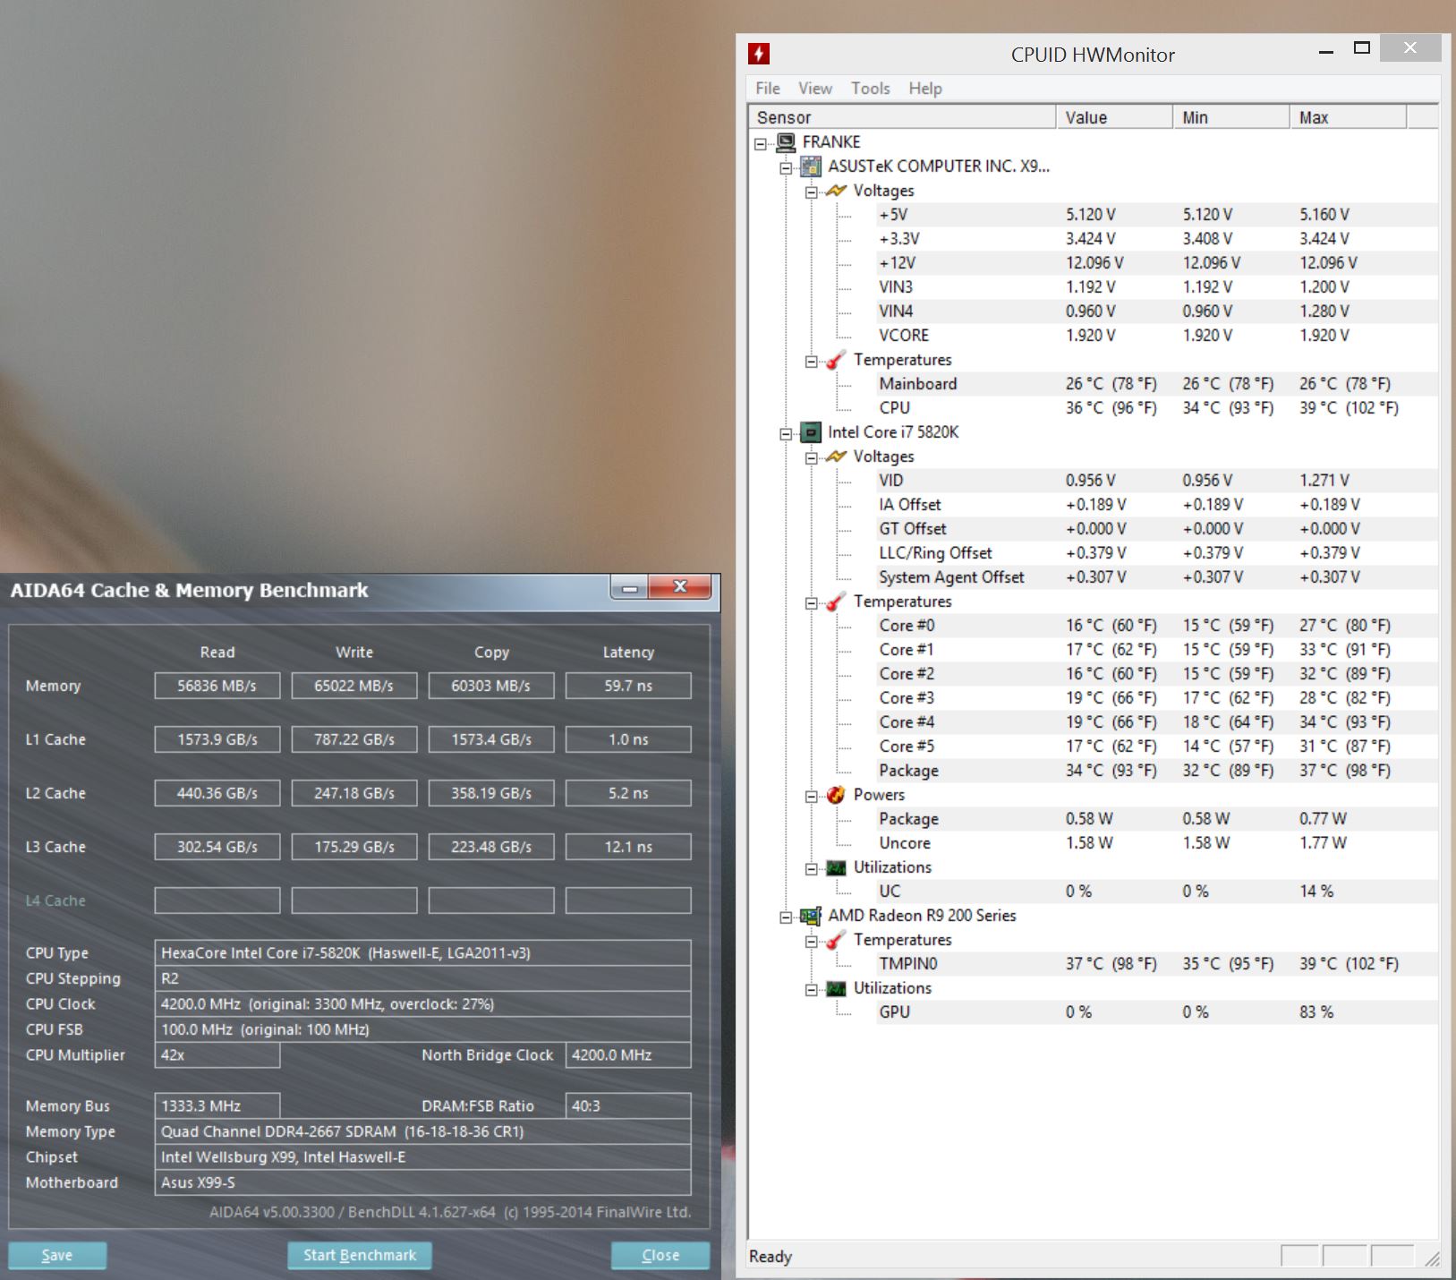Click the motherboard icon beside ASUSTeK COMPUTER INC.
This screenshot has width=1456, height=1280.
811,166
